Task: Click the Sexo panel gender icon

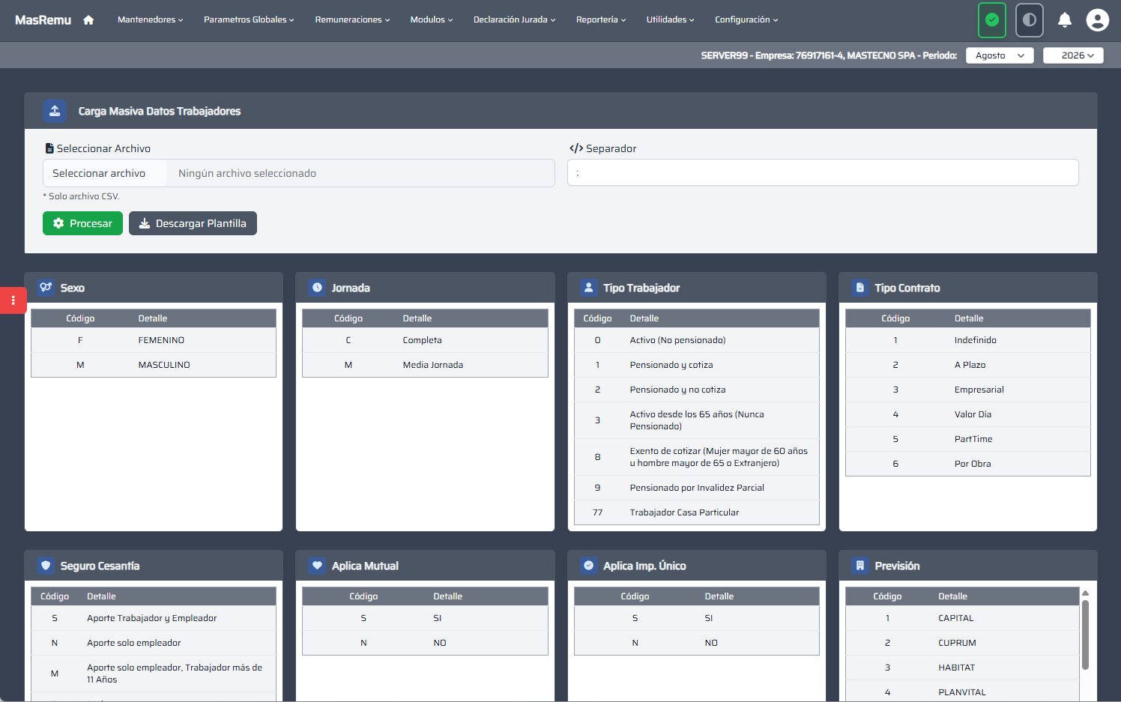Action: point(46,287)
